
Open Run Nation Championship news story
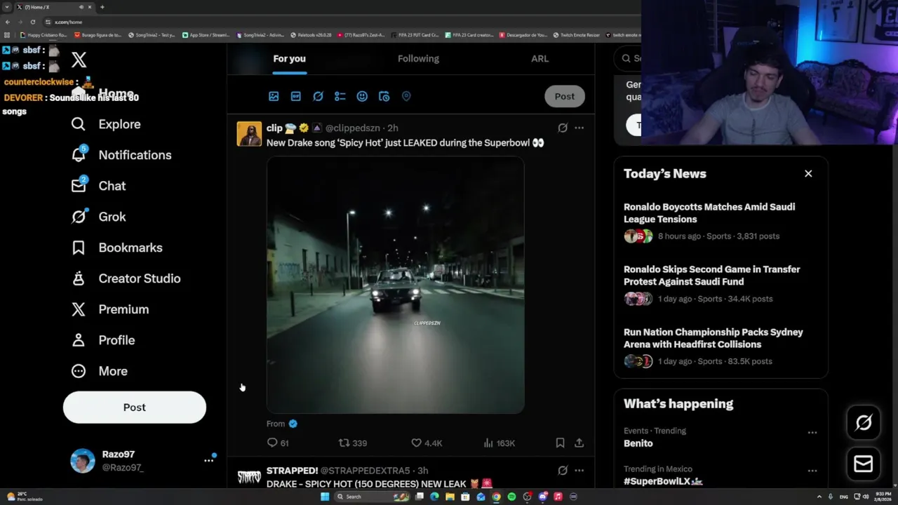(713, 338)
